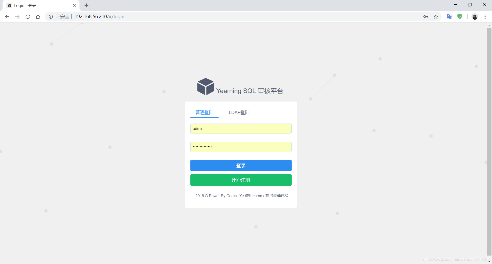The width and height of the screenshot is (492, 264).
Task: Open a new browser tab
Action: pos(87,5)
